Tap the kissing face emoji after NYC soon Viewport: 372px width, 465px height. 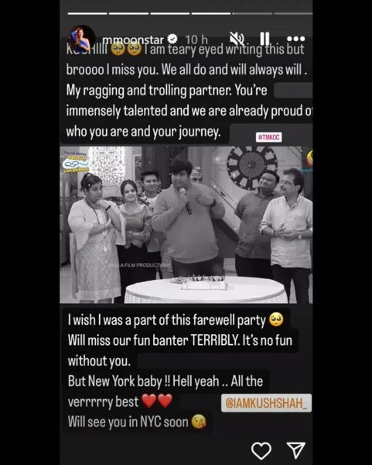199,422
